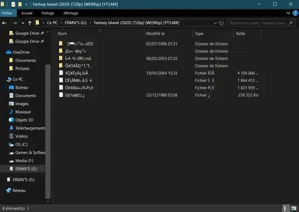
Task: Open the Media (F:) drive
Action: tap(24, 161)
